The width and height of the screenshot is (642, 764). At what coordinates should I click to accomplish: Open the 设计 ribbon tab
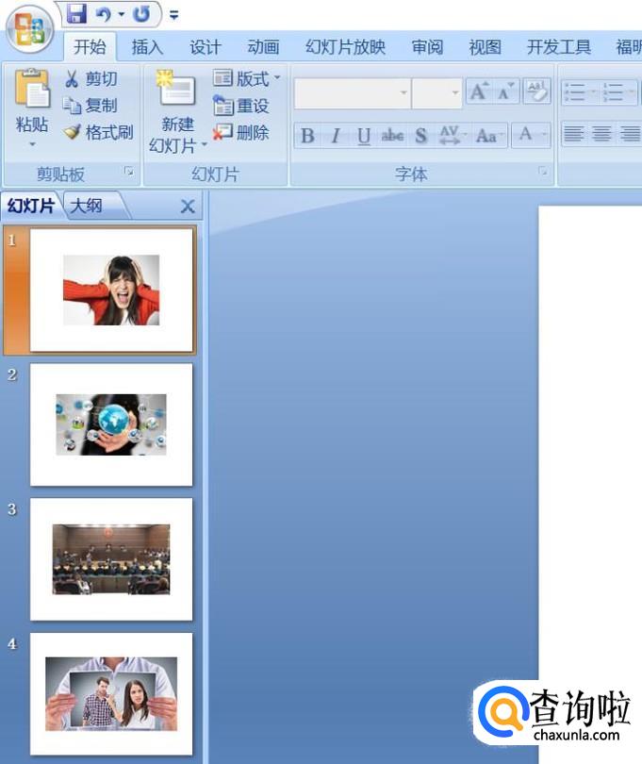point(206,47)
